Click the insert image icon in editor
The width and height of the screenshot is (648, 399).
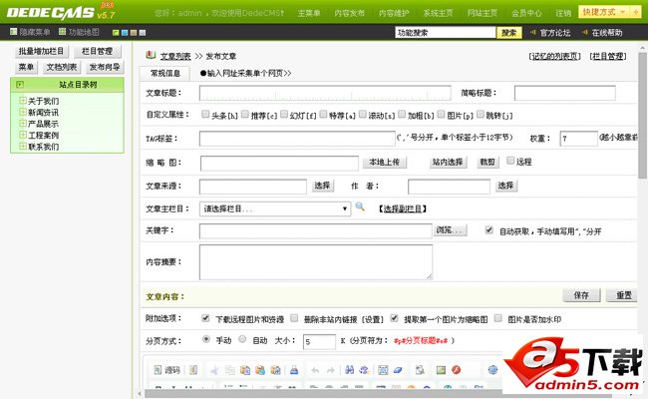pyautogui.click(x=440, y=370)
